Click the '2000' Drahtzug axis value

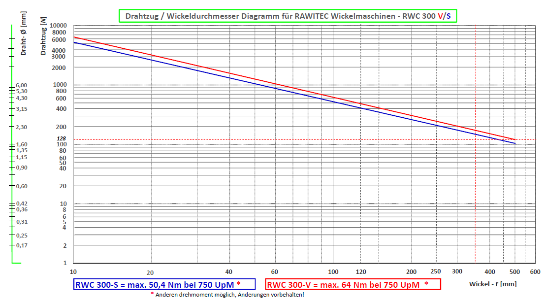59,68
